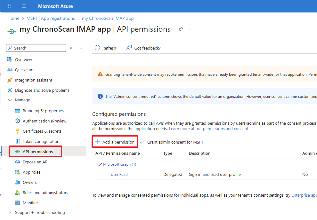The width and height of the screenshot is (317, 220).
Task: Open the User.Read permission link
Action: (119, 175)
